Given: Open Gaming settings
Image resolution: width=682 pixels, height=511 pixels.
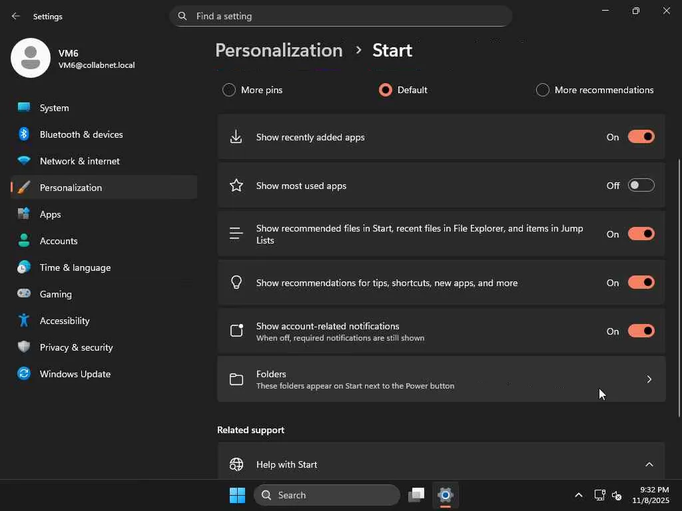Looking at the screenshot, I should 55,294.
